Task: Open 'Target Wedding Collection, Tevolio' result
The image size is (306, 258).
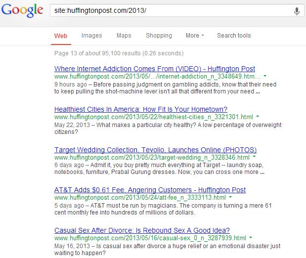Action: (155, 150)
